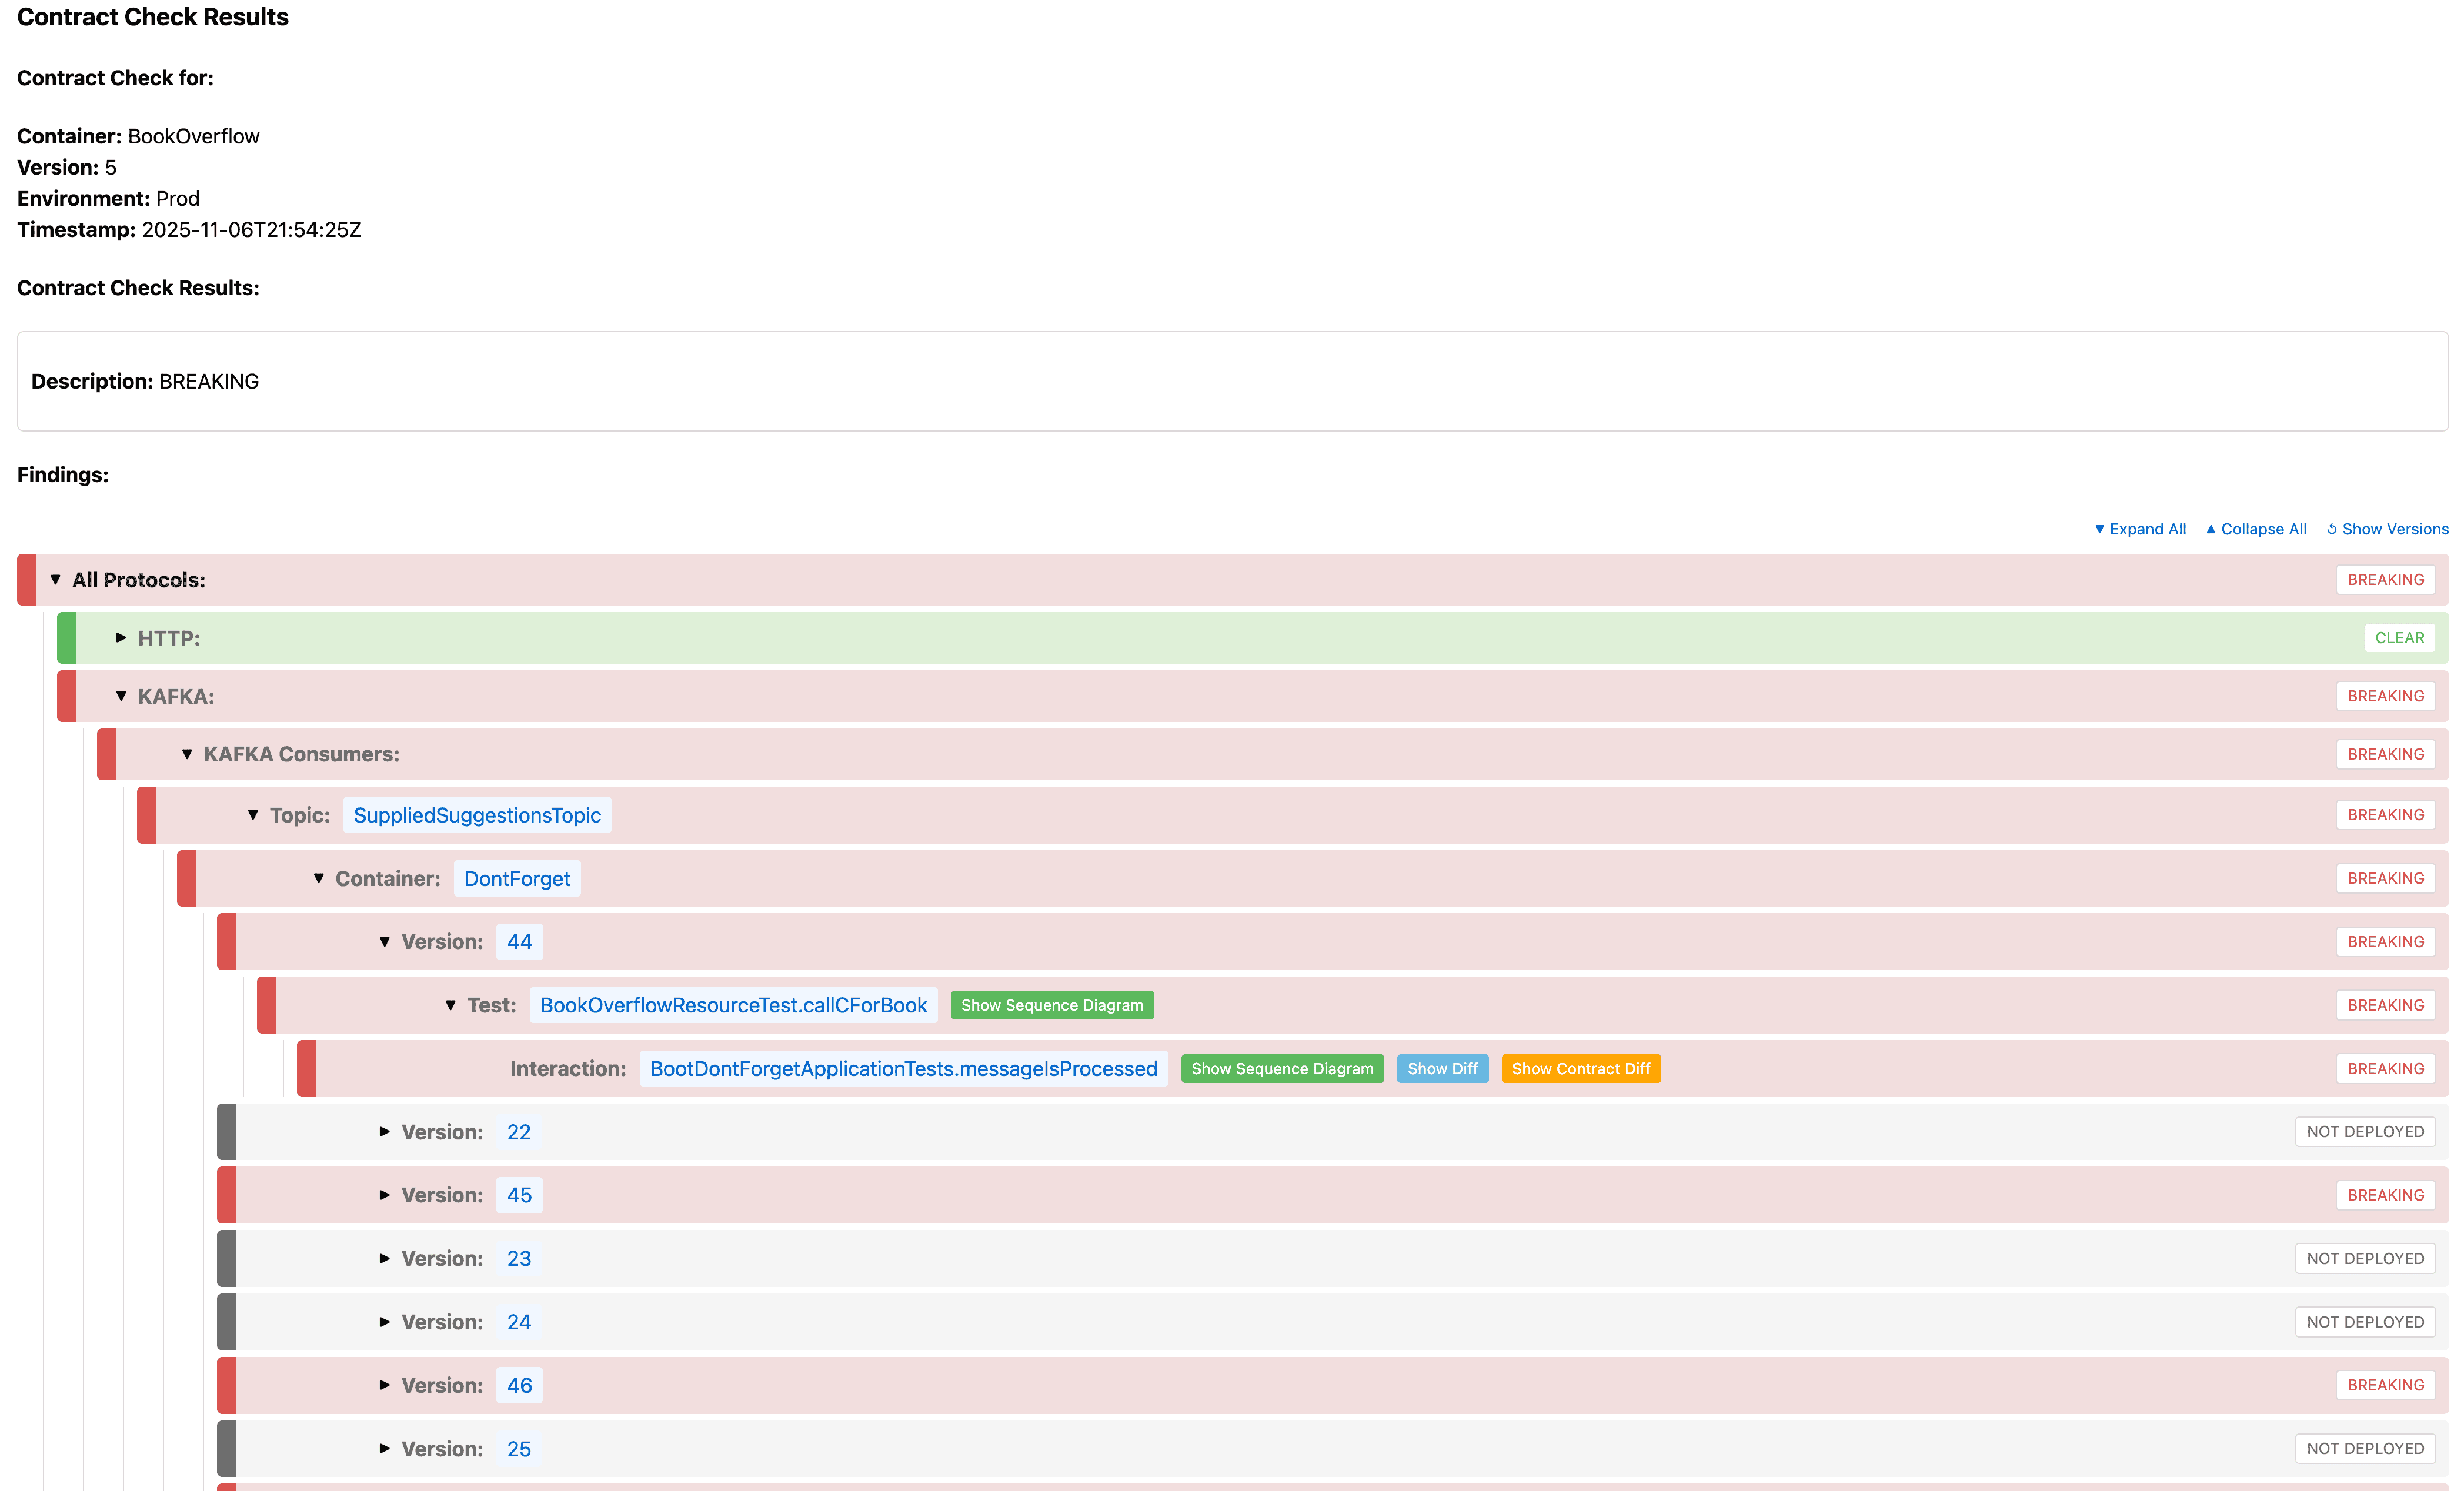2464x1491 pixels.
Task: Click Show Versions refresh link
Action: pyautogui.click(x=2387, y=529)
